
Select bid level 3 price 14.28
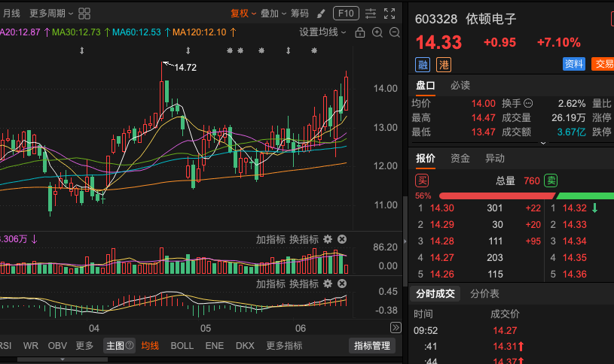[441, 241]
